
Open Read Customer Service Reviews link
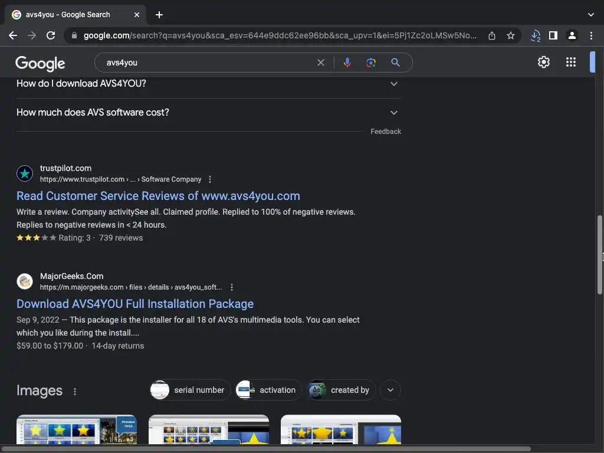(x=158, y=196)
